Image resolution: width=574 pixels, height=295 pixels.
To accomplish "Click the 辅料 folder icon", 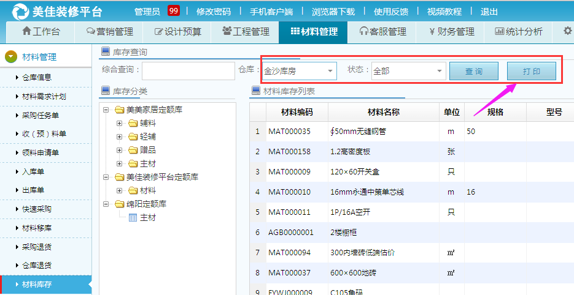I will pos(133,124).
